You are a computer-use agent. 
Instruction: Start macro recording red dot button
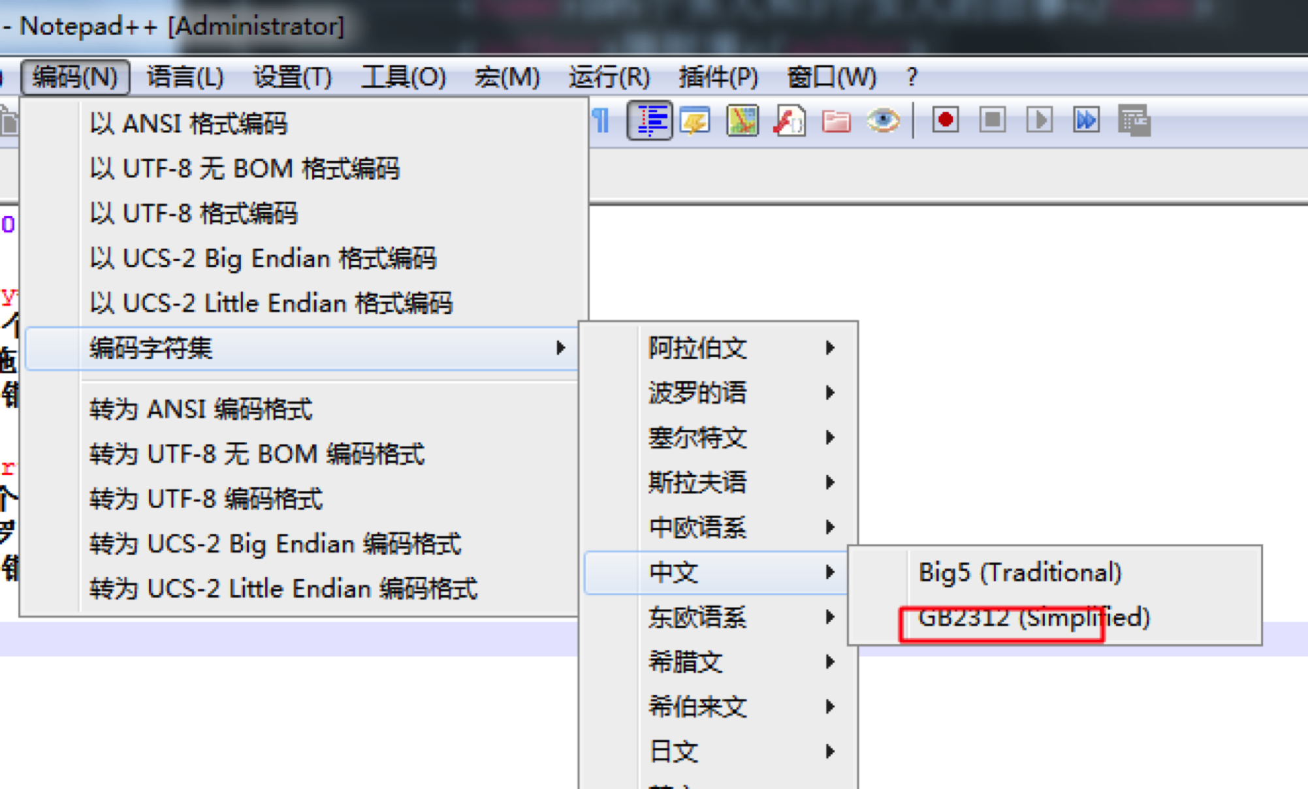(x=945, y=120)
